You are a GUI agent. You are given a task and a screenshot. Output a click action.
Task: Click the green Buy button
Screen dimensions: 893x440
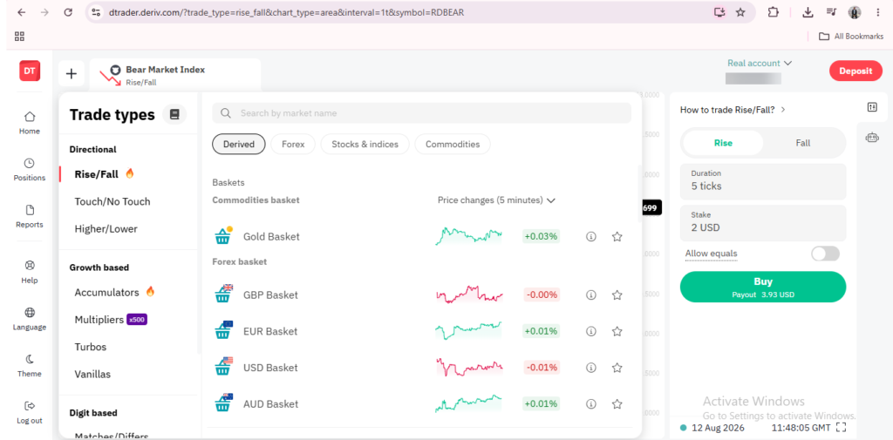tap(762, 287)
